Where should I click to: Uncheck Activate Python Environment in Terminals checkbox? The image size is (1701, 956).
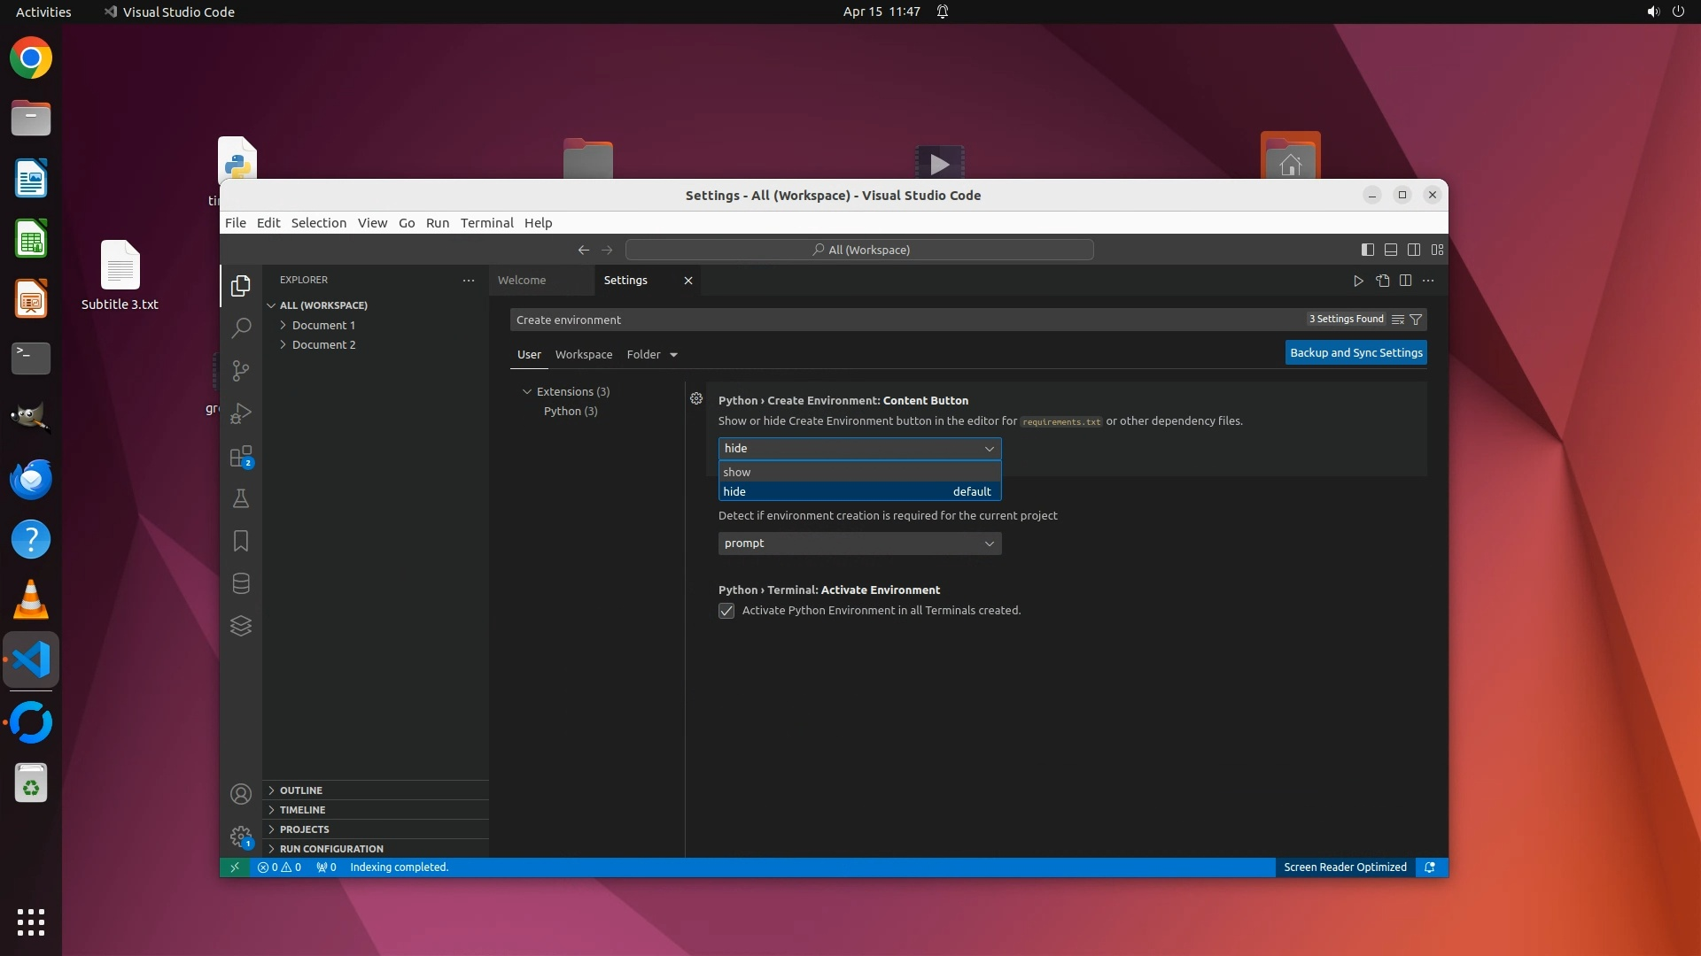click(726, 611)
